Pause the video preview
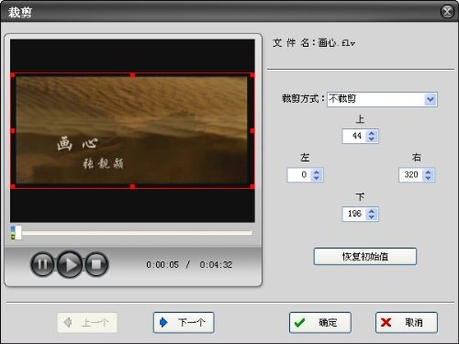This screenshot has width=459, height=344. click(42, 264)
